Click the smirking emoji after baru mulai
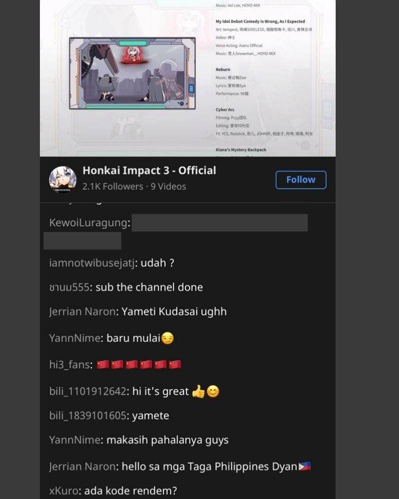The image size is (399, 499). pos(168,338)
